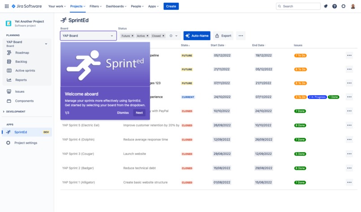Screen dimensions: 361x212
Task: Open the YAP Board dropdown selector
Action: pos(88,36)
